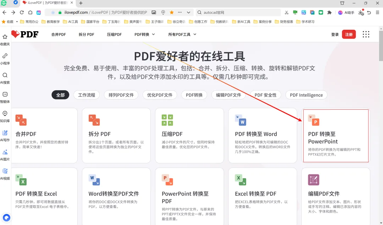This screenshot has width=383, height=225.
Task: Select the PDF Intelligence filter tab
Action: [306, 95]
